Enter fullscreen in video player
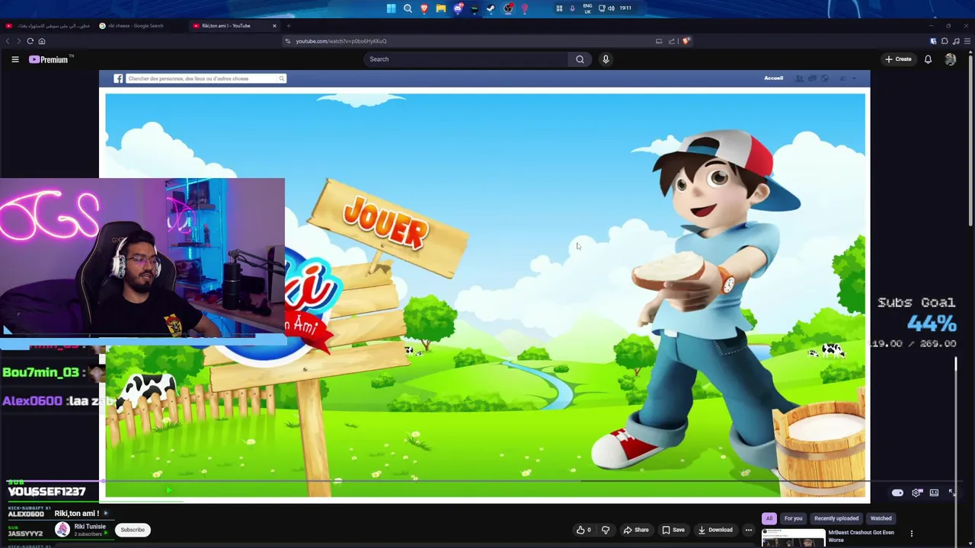Image resolution: width=975 pixels, height=548 pixels. tap(952, 493)
